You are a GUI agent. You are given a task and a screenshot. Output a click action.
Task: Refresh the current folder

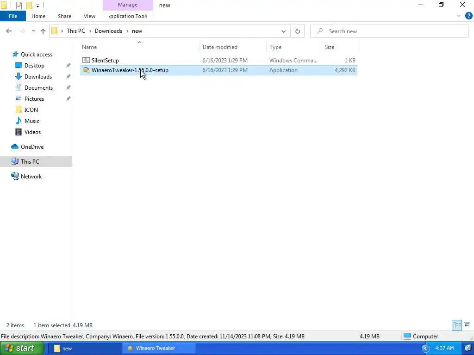(298, 31)
